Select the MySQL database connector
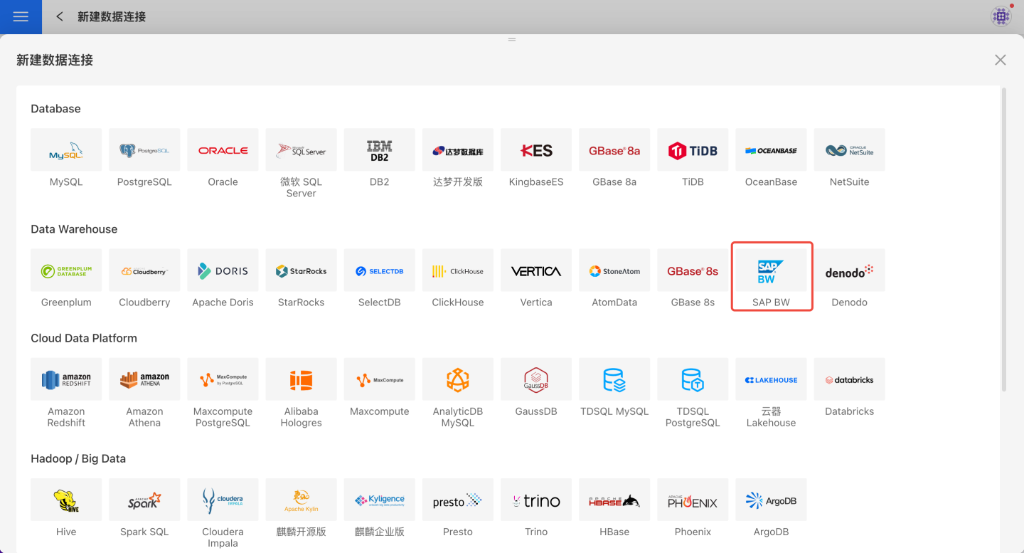The image size is (1024, 553). (66, 150)
